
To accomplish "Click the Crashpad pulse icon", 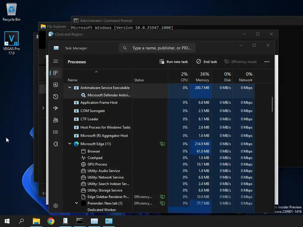I will click(83, 158).
